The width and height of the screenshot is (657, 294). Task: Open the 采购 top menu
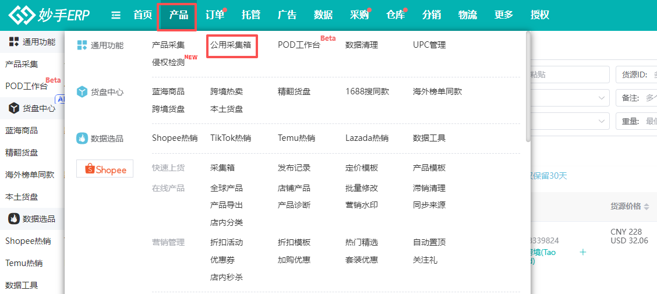click(x=359, y=15)
